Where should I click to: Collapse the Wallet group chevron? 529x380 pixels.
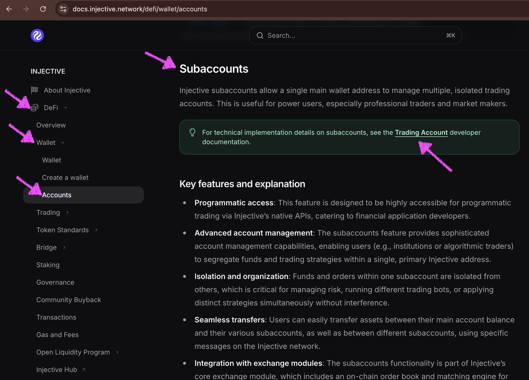click(63, 143)
